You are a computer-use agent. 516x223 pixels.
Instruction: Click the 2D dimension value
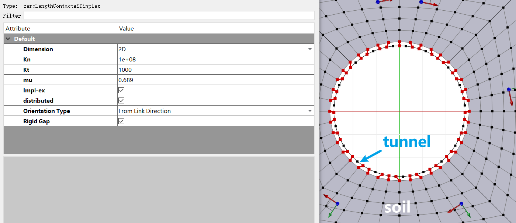[x=122, y=49]
